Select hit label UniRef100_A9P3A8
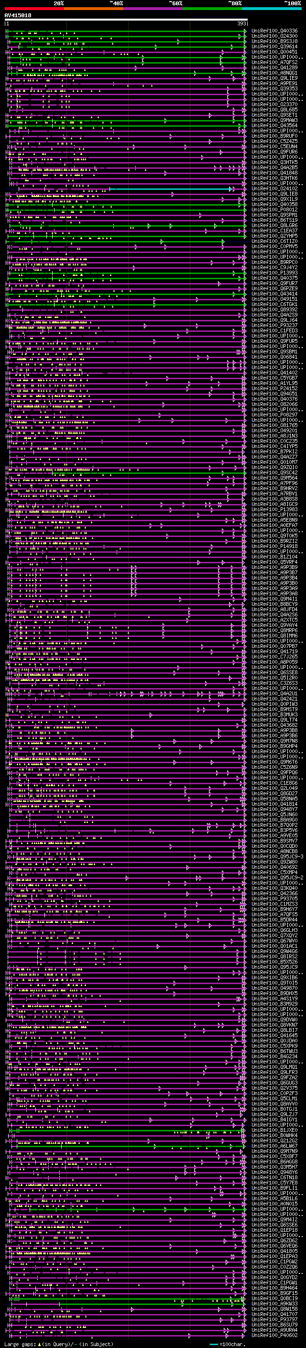Viewport: 306px width, 1348px height. pos(274,593)
